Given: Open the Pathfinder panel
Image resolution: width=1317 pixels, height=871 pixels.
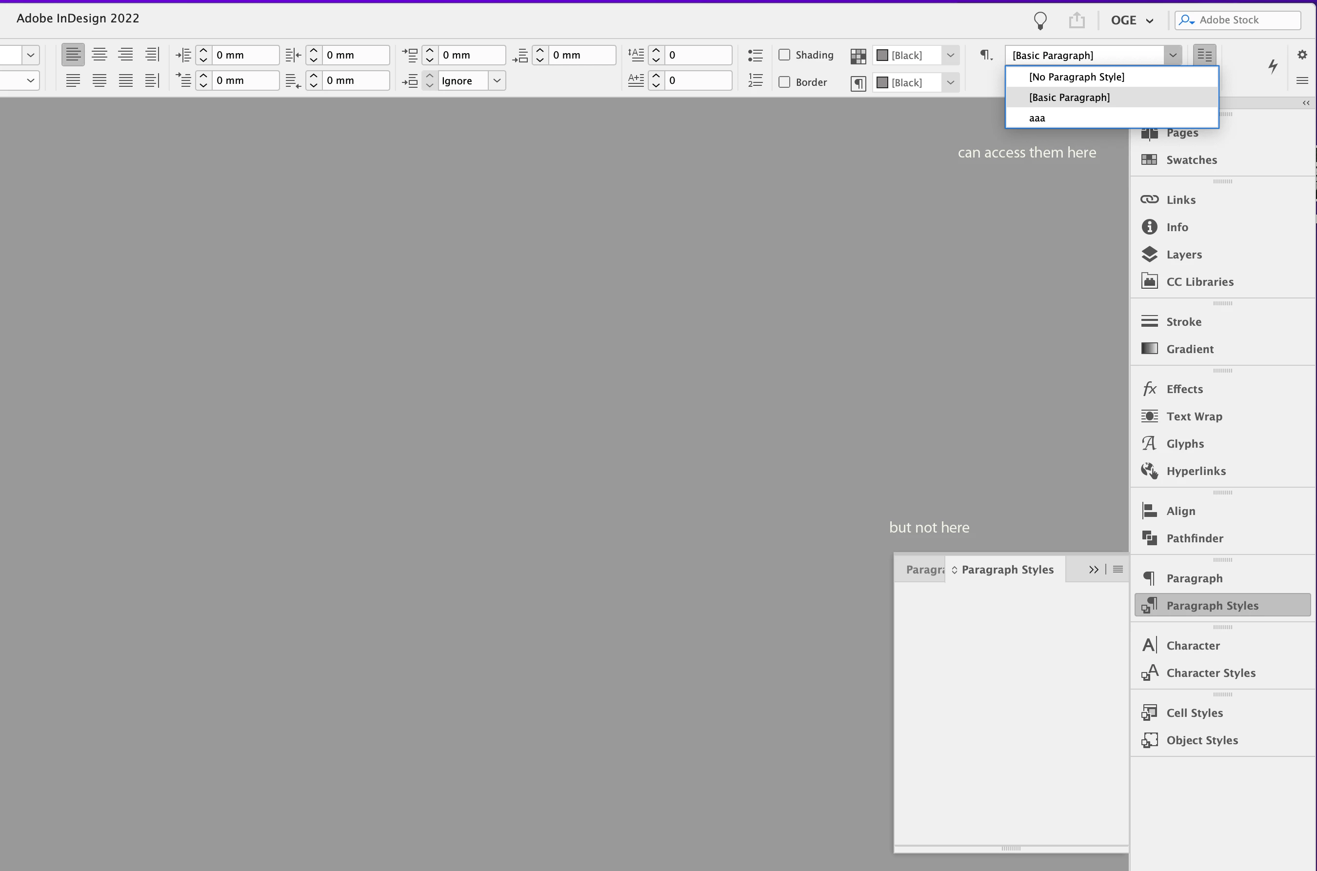Looking at the screenshot, I should point(1194,538).
